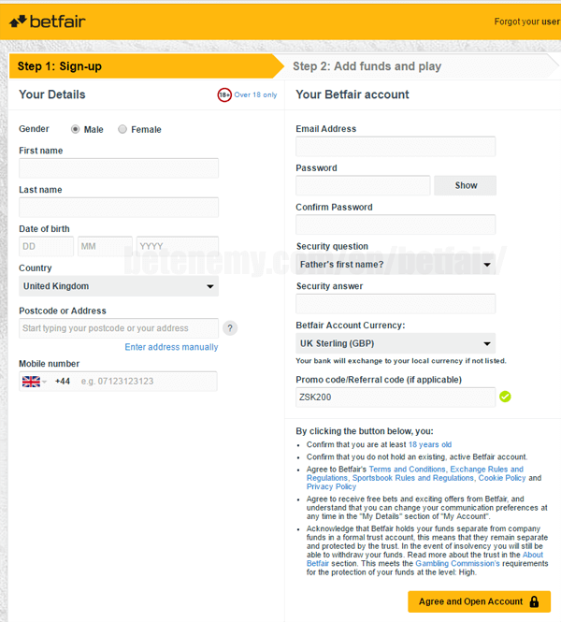This screenshot has height=622, width=561.
Task: Focus the Mobile number field
Action: point(118,382)
